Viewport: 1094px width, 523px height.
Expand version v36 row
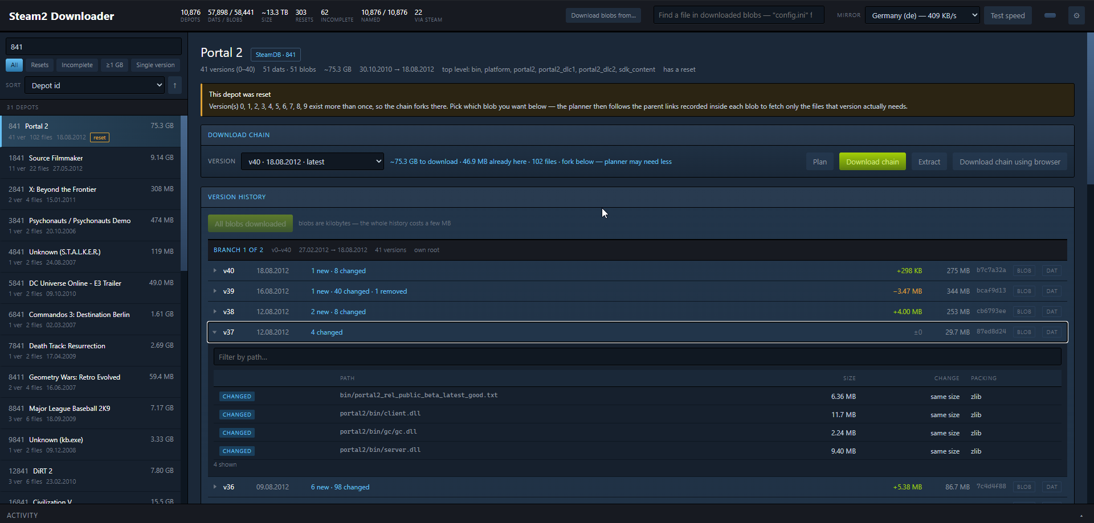215,487
